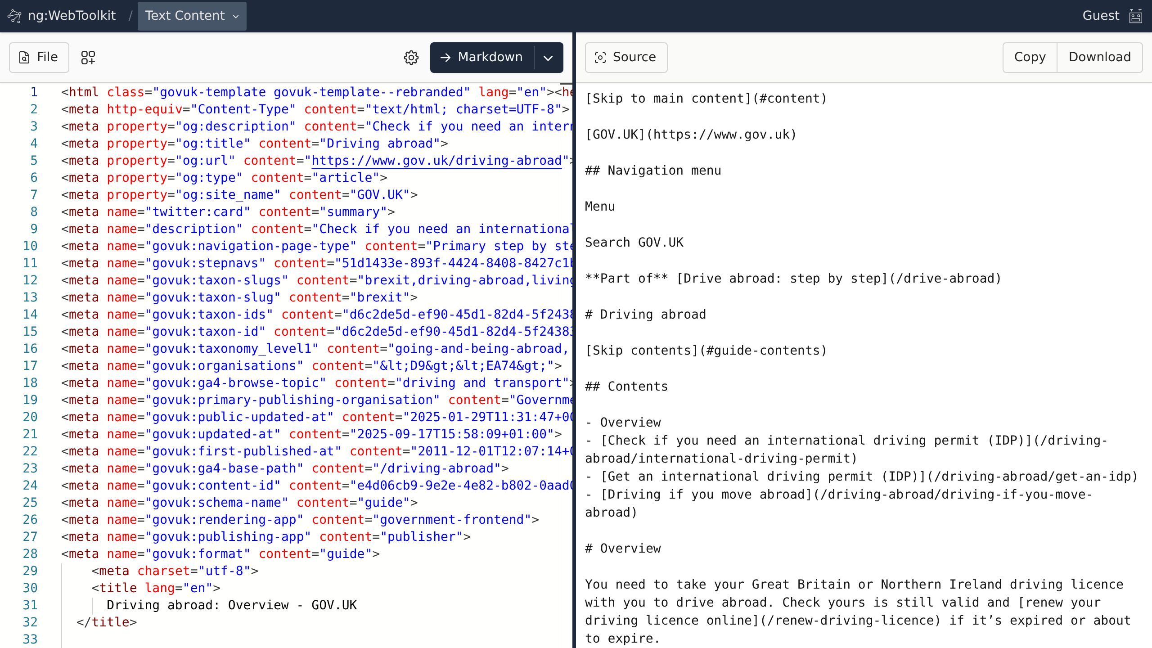This screenshot has width=1152, height=648.
Task: Click the Guest robot avatar icon
Action: (1135, 16)
